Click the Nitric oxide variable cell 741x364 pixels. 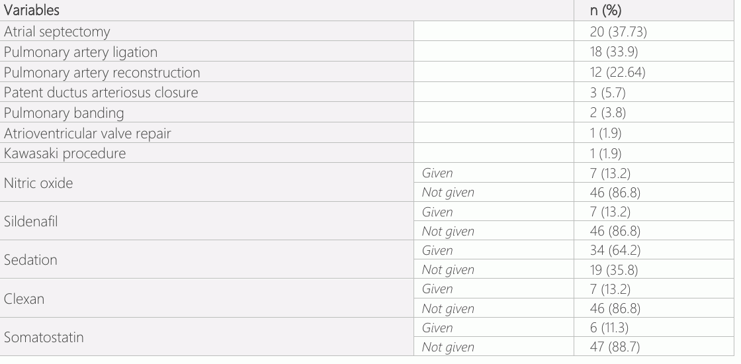(206, 183)
